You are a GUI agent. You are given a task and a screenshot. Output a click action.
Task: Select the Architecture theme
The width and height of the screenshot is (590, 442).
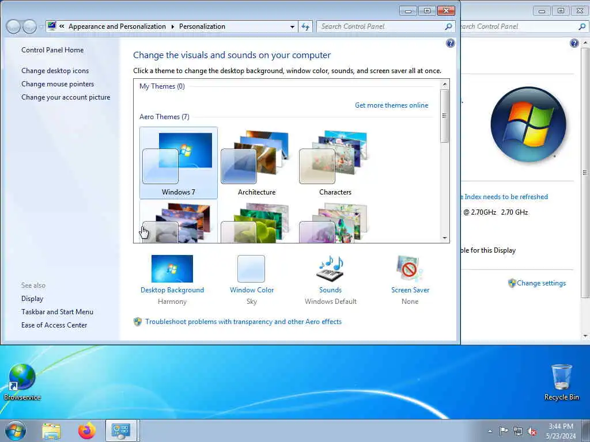pos(256,163)
